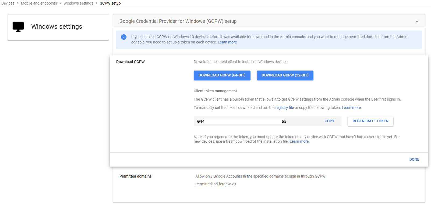The width and height of the screenshot is (431, 206).
Task: Open Learn more link in regenerate note
Action: coord(299,141)
